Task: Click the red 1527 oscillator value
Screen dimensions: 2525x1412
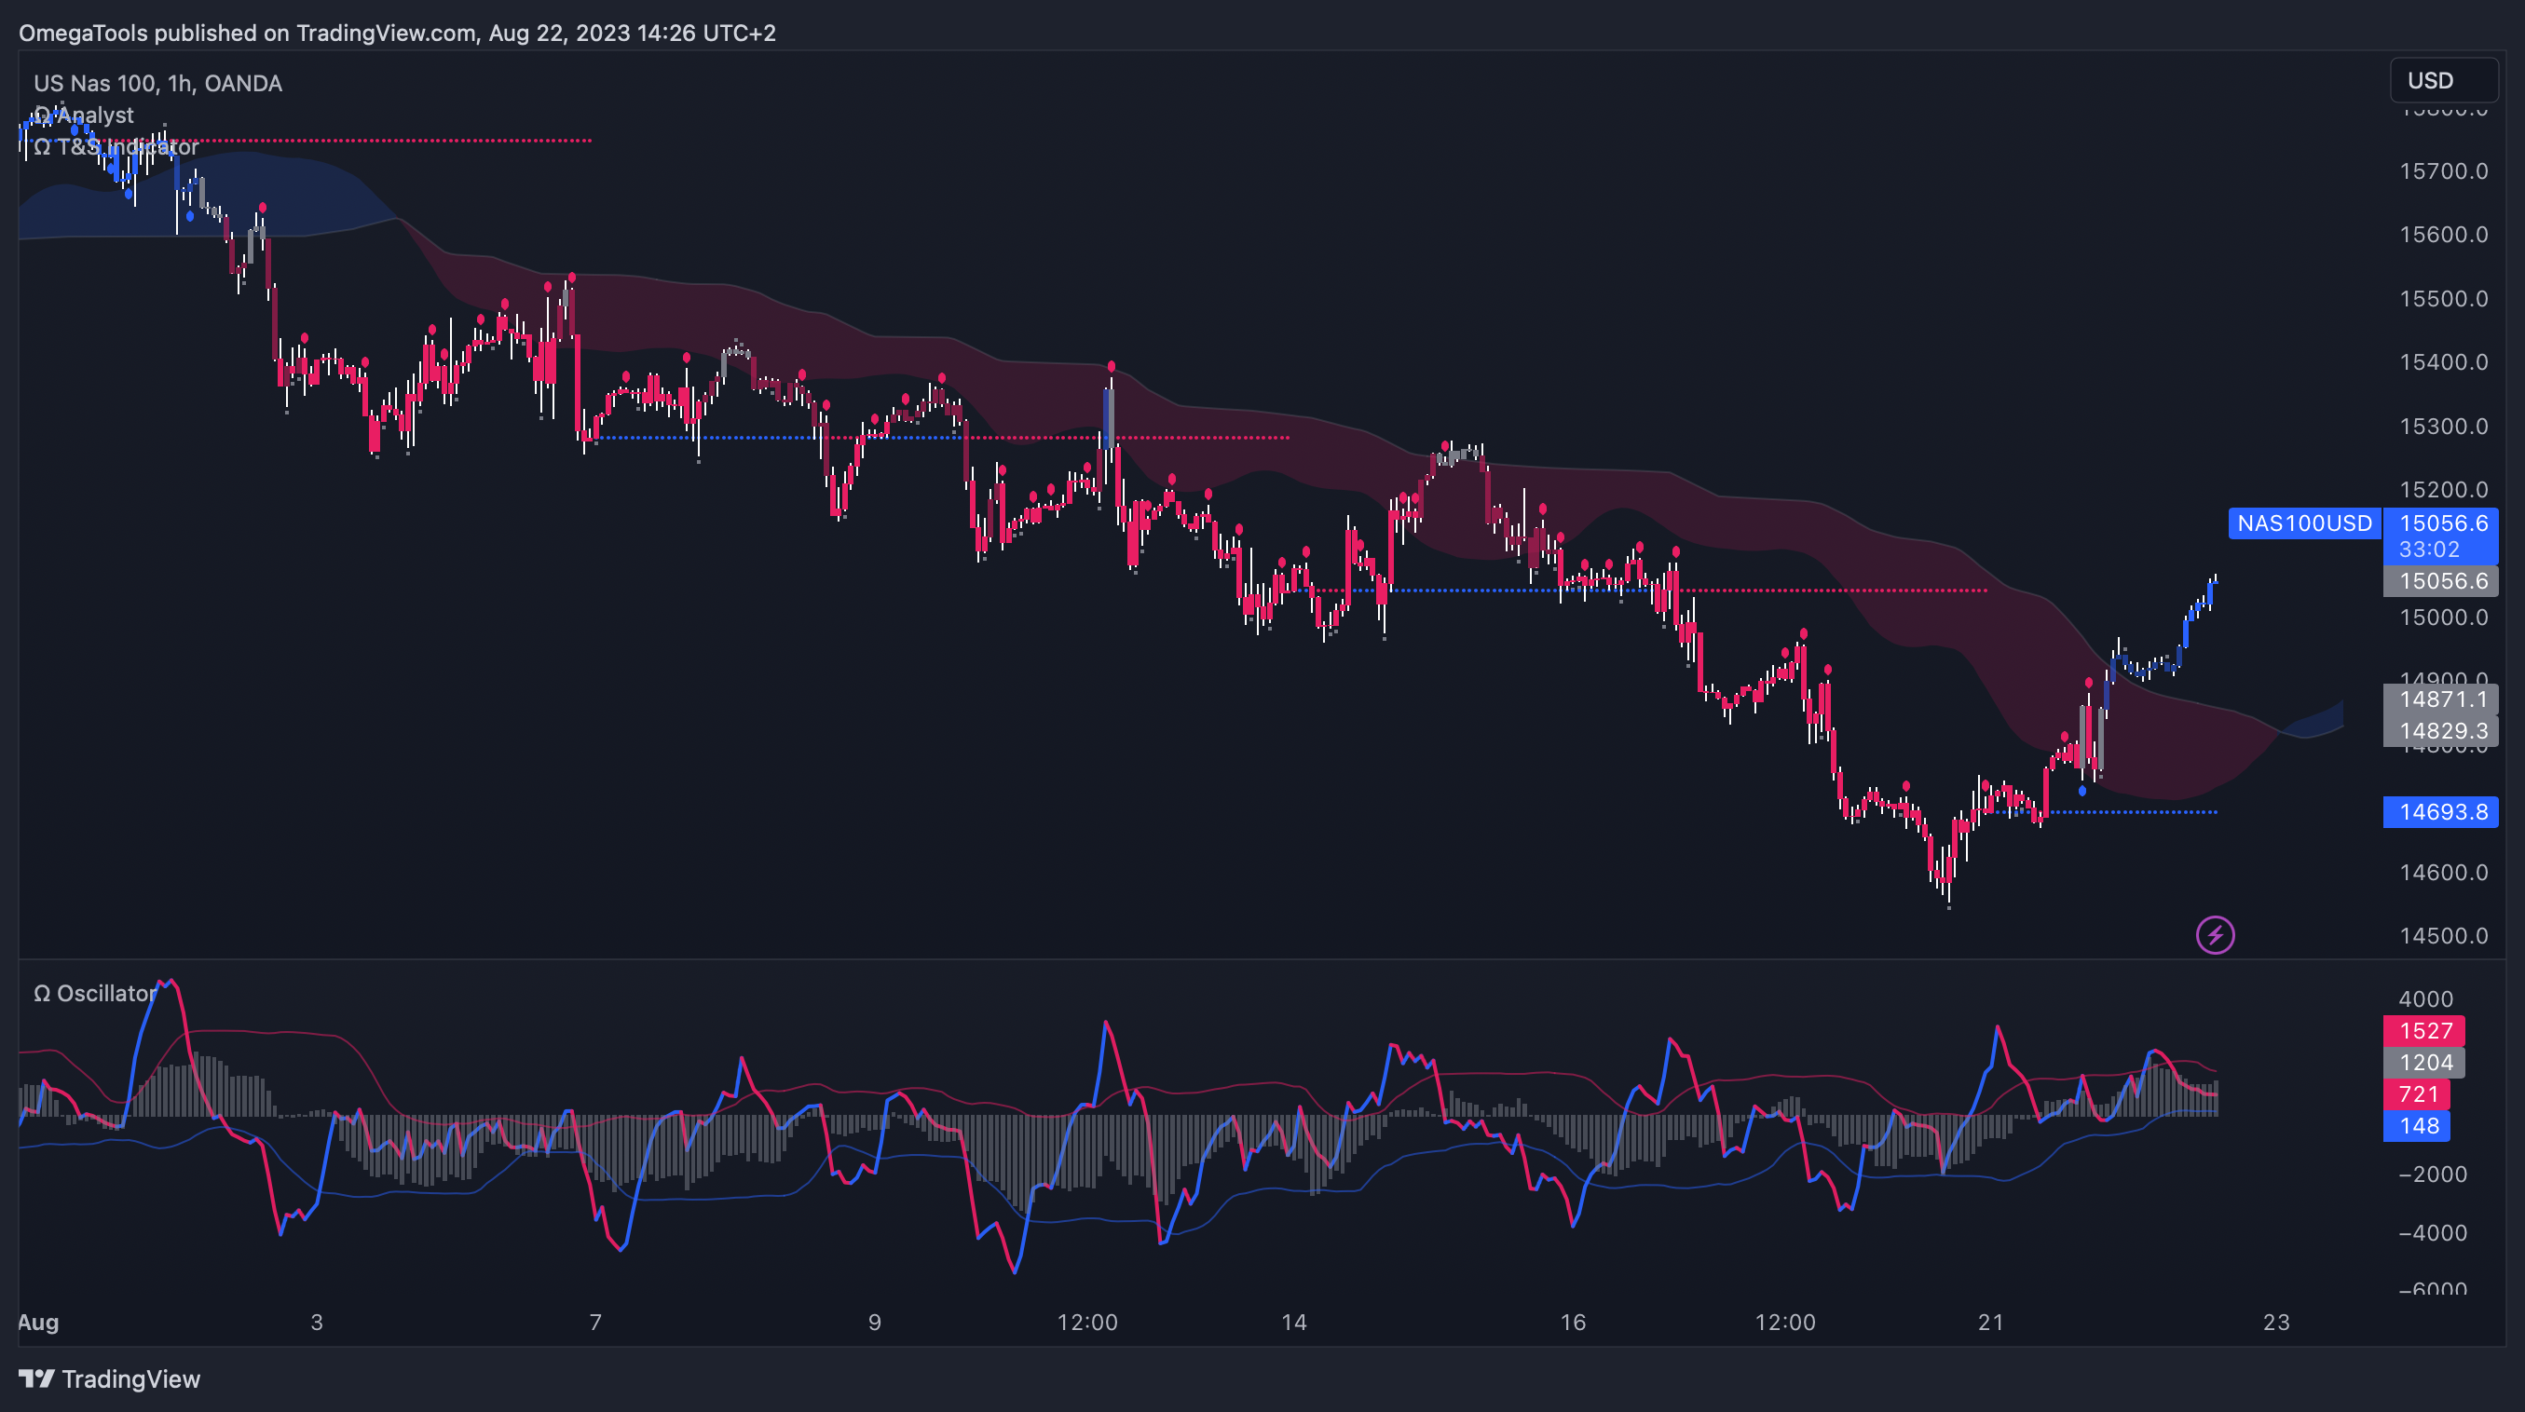Action: pos(2424,1031)
